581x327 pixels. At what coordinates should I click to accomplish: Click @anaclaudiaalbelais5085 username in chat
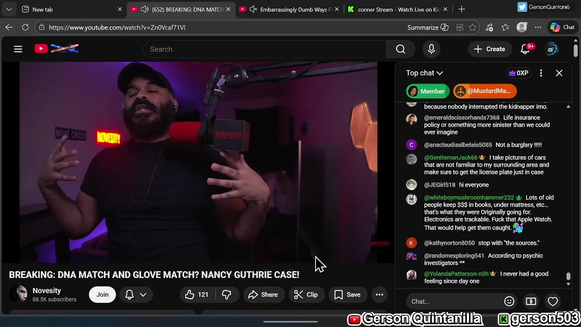(458, 145)
